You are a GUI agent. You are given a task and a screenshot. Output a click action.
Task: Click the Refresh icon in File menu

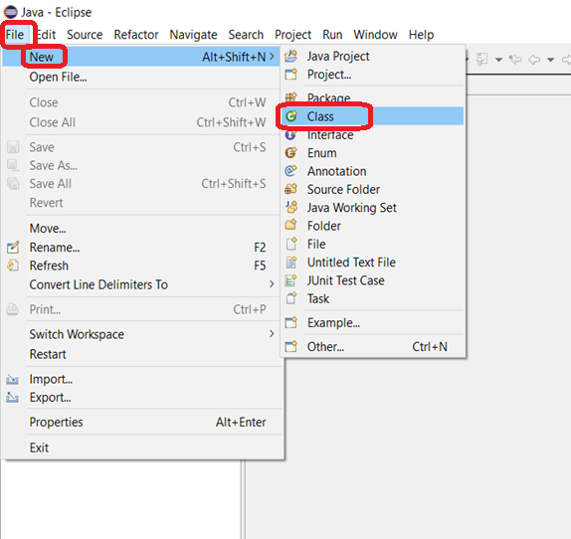(13, 266)
